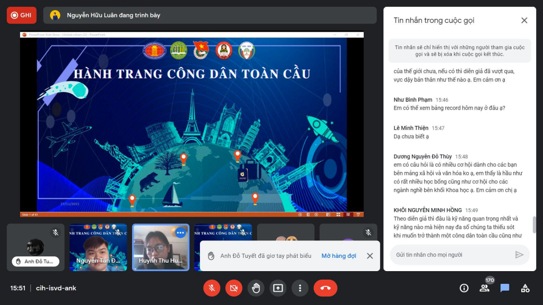The image size is (543, 305).
Task: Open the activities icon
Action: pos(525,288)
